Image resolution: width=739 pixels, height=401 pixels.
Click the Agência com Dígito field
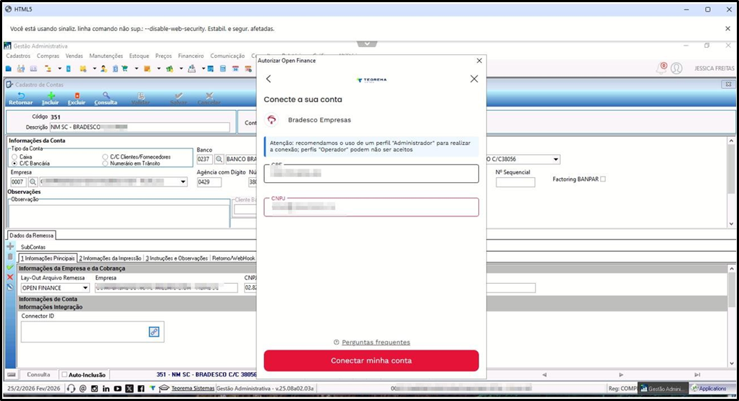209,182
